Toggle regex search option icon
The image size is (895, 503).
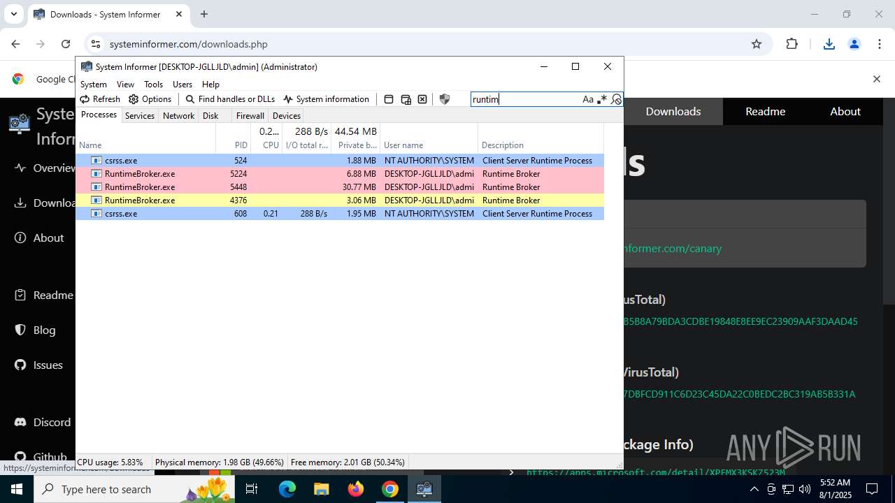(601, 99)
